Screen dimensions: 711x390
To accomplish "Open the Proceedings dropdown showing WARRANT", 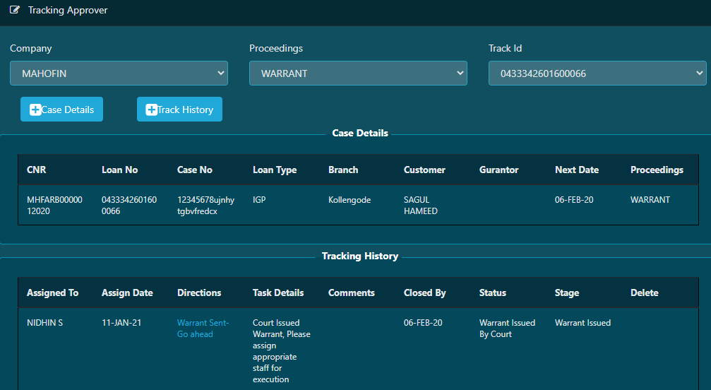I will [358, 73].
